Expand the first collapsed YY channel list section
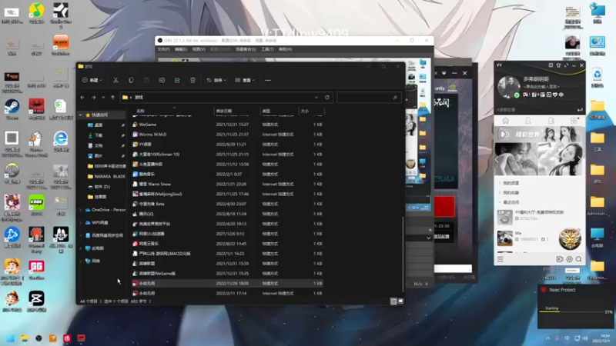The image size is (616, 346). point(500,183)
